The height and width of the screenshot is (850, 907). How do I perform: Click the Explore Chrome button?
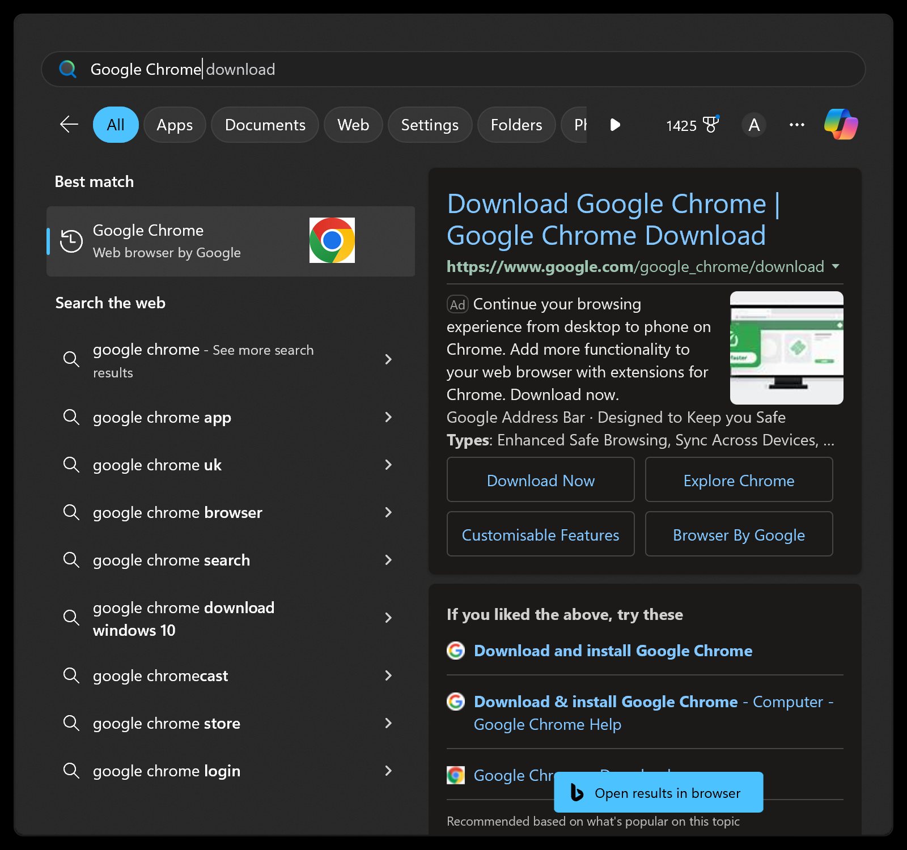point(739,479)
